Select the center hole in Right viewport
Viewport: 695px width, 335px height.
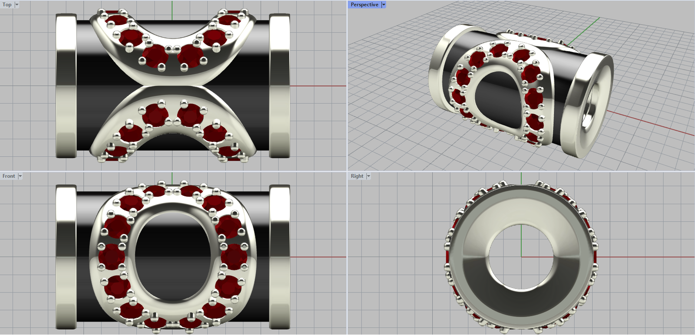pos(521,257)
